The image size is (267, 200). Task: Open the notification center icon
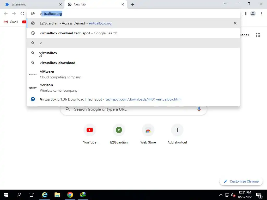(x=259, y=195)
